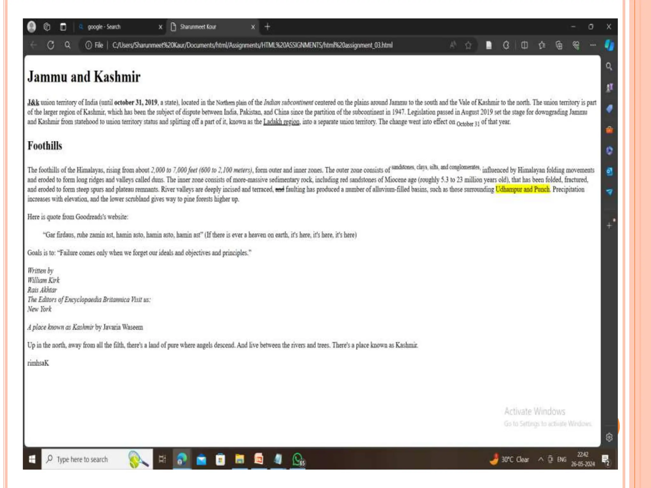Open Browser essentials heart icon
This screenshot has width=651, height=488.
(x=576, y=45)
